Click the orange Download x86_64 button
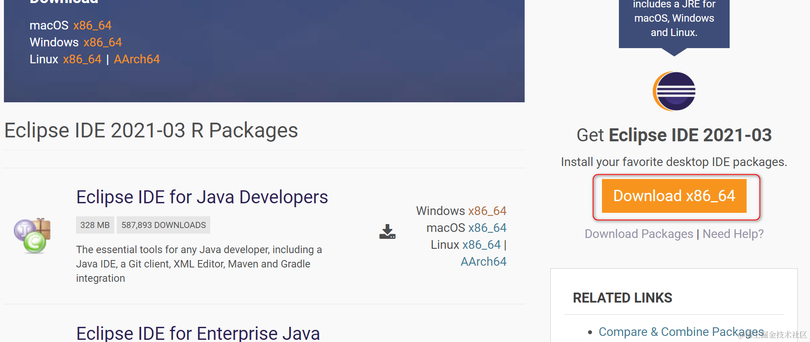 674,196
